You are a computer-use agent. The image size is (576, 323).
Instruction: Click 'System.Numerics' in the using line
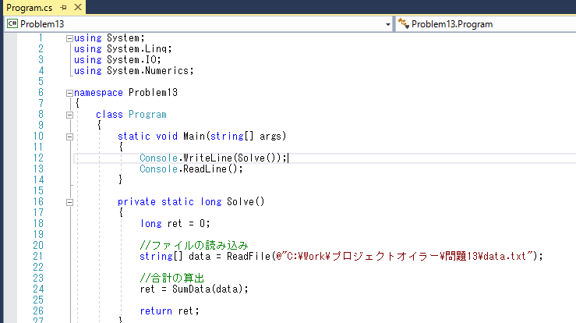pos(147,71)
